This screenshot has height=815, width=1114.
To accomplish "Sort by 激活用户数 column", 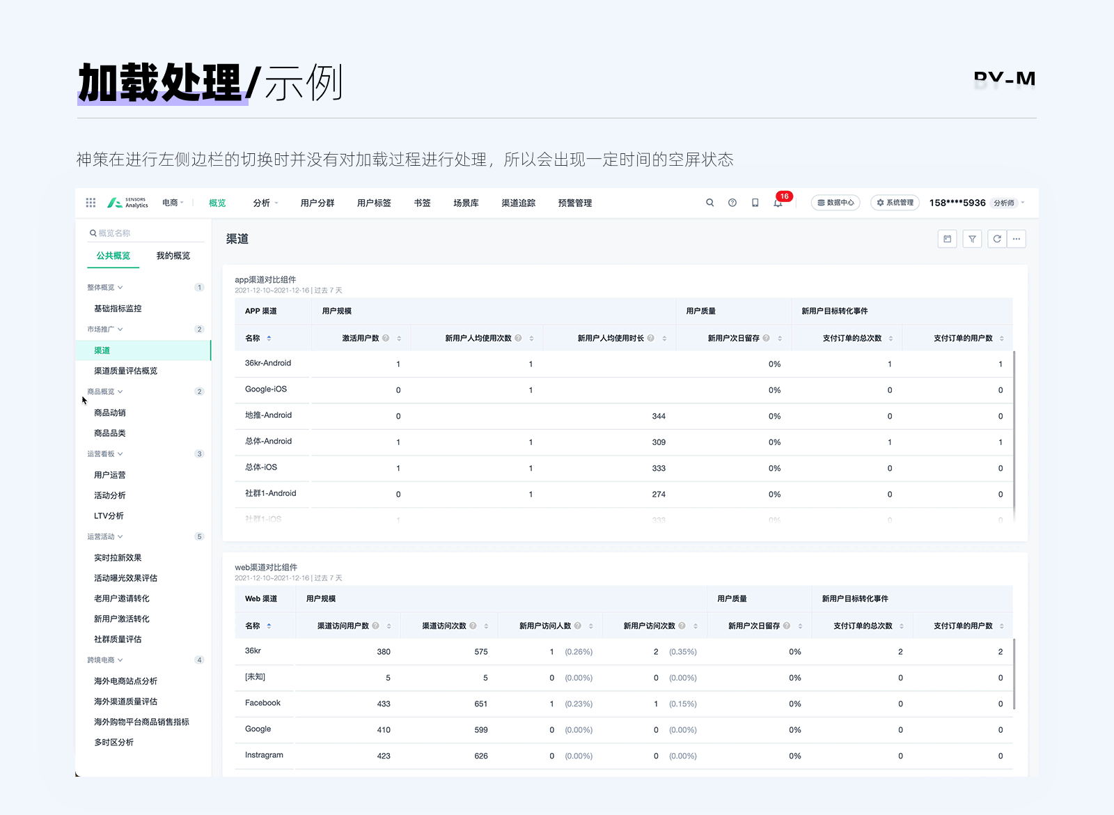I will pos(399,339).
